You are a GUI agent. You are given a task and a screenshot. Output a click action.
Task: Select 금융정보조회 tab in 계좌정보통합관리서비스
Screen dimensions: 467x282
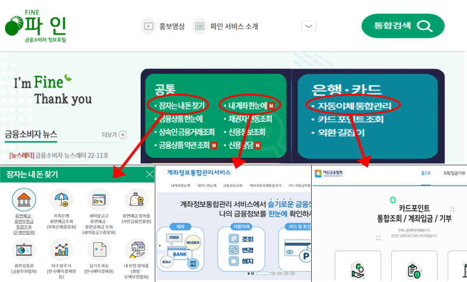tap(233, 186)
